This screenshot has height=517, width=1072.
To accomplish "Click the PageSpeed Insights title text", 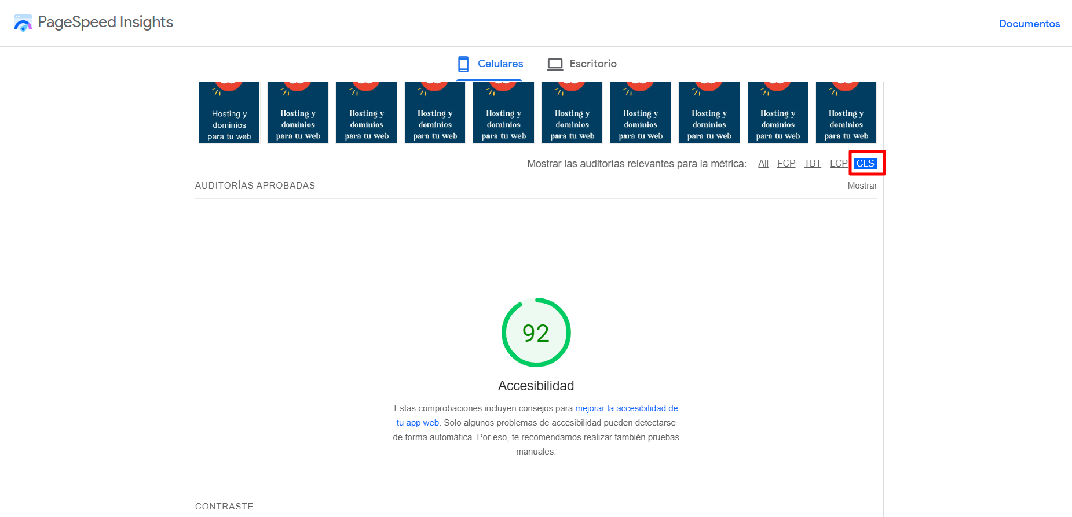I will (x=105, y=22).
